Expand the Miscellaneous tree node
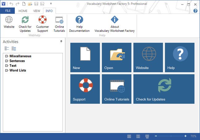The image size is (200, 140). [x=6, y=56]
